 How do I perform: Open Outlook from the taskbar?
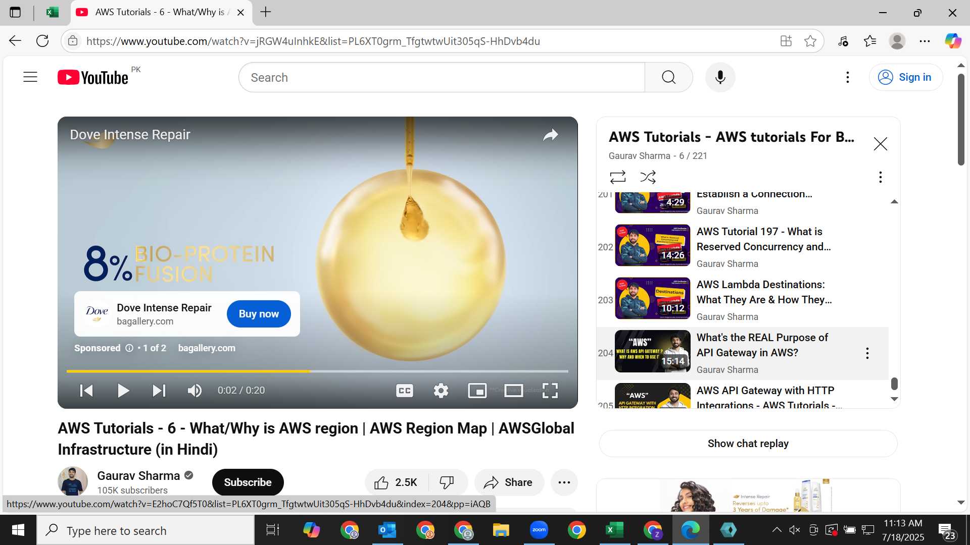tap(387, 530)
